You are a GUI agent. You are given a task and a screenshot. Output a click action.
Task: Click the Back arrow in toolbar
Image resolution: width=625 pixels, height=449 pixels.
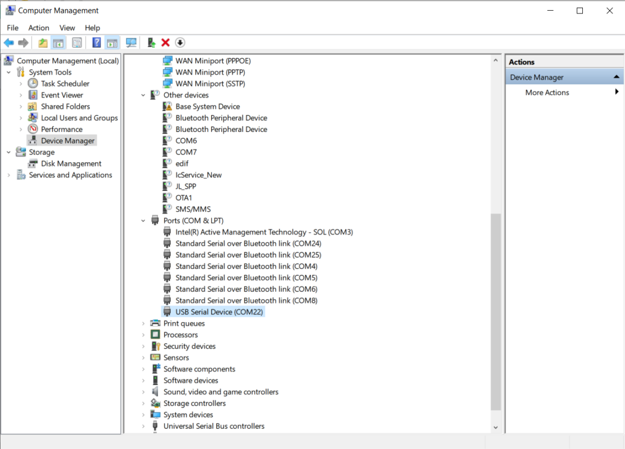pyautogui.click(x=9, y=43)
